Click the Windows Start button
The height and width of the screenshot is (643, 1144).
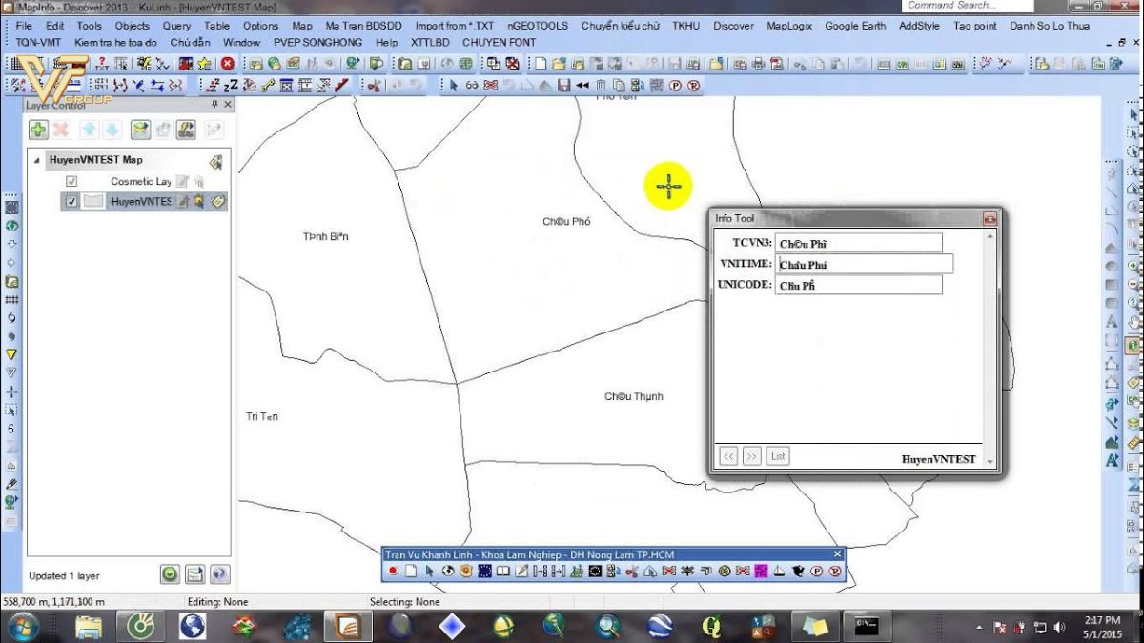coord(22,626)
